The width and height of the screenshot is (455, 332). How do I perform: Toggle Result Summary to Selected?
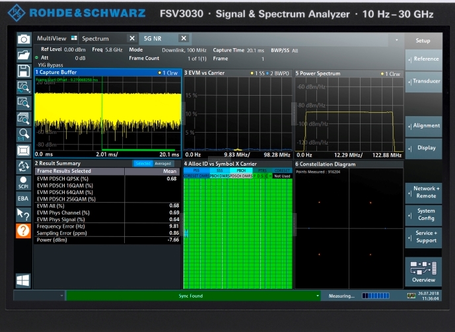tap(143, 164)
